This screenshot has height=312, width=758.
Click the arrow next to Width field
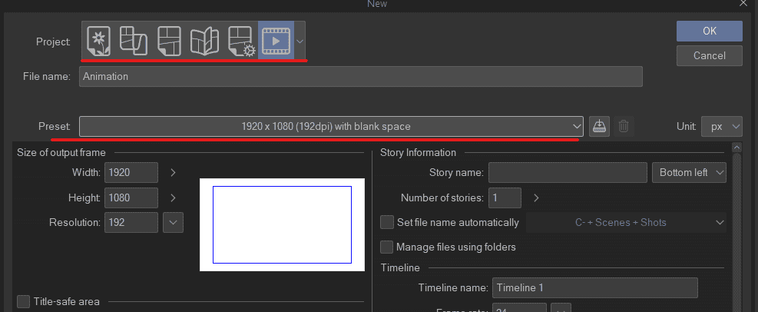click(173, 173)
